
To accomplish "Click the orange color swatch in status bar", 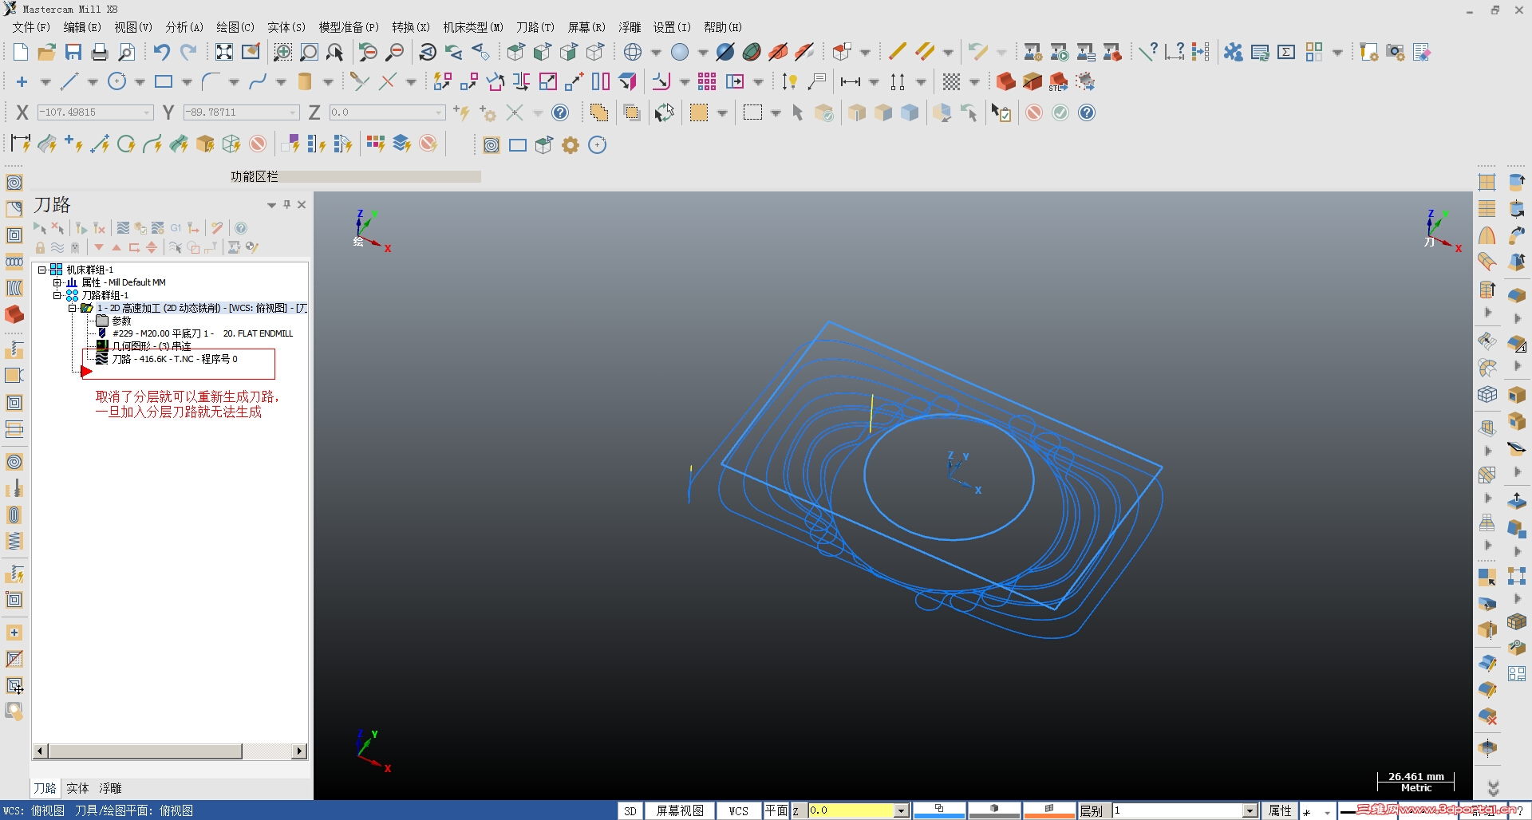I will tap(1048, 811).
